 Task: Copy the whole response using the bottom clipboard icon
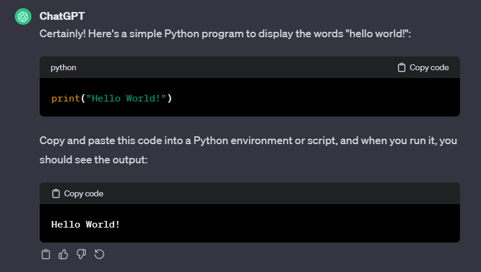(46, 255)
